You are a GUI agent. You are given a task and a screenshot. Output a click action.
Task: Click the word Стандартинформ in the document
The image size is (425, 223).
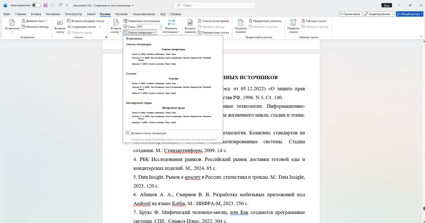[183, 151]
